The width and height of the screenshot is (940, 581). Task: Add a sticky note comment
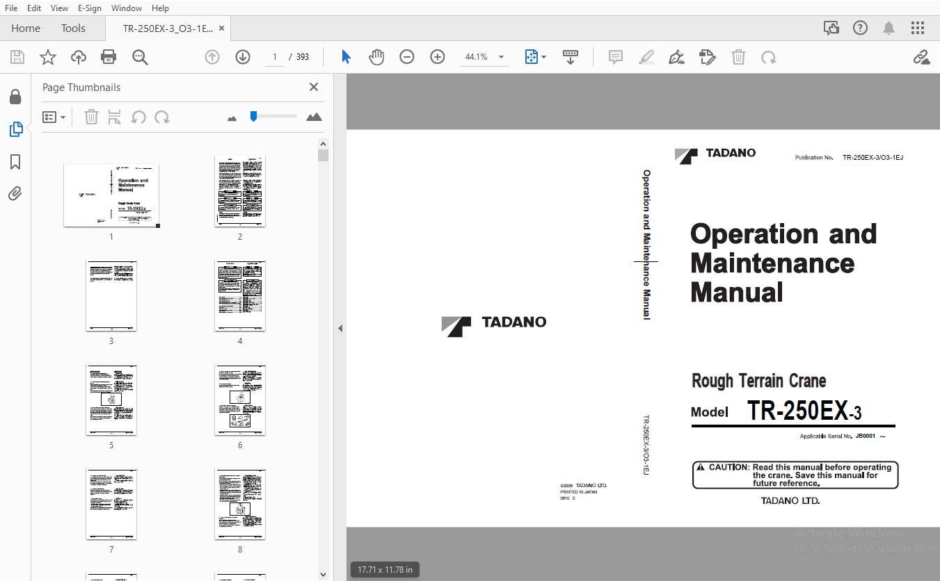pos(616,57)
